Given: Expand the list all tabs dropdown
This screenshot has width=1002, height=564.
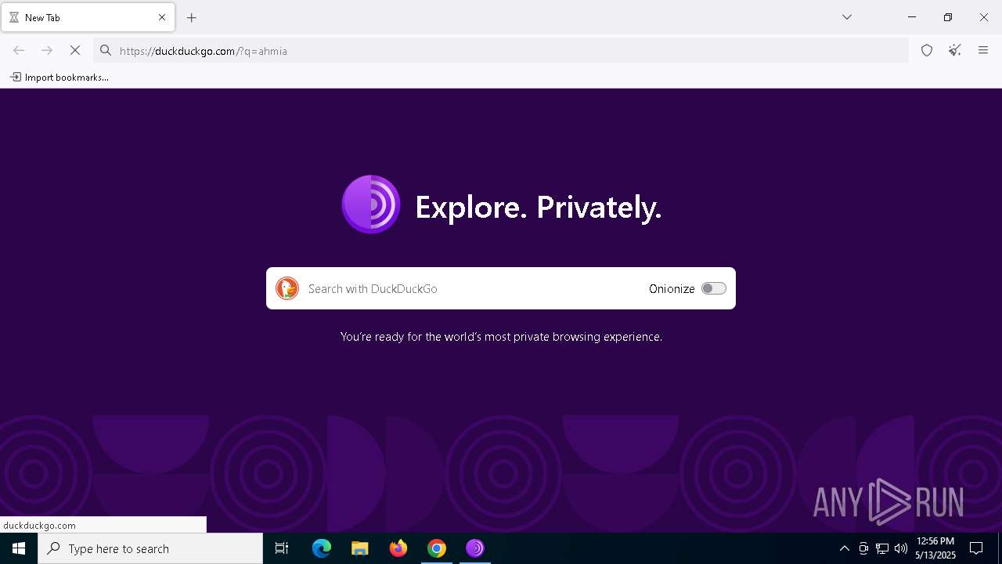Looking at the screenshot, I should (847, 17).
